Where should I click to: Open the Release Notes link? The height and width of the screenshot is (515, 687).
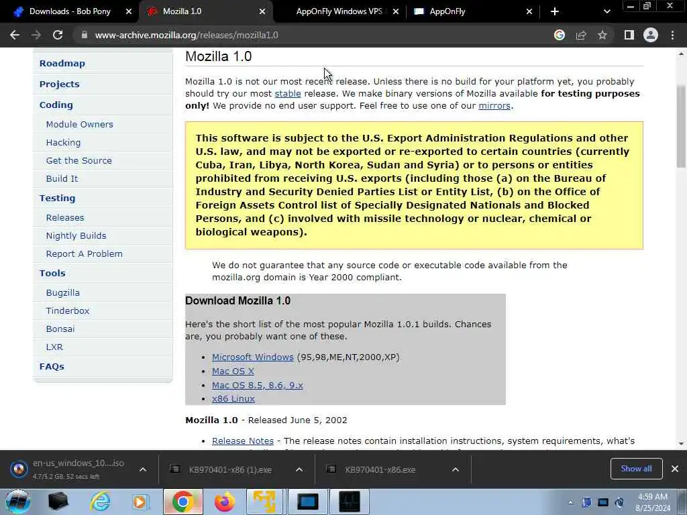(243, 441)
